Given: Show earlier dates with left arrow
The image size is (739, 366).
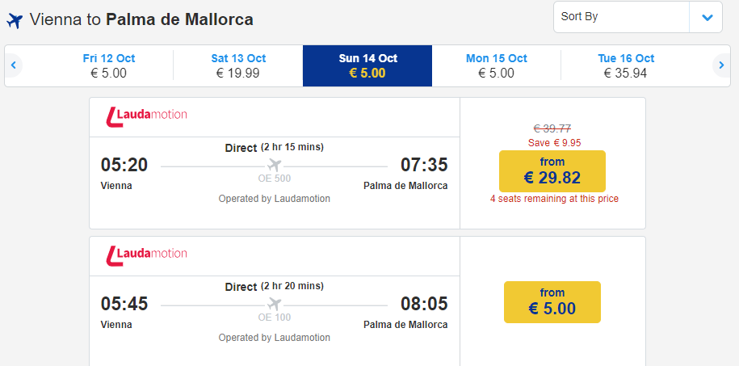Looking at the screenshot, I should pyautogui.click(x=14, y=65).
